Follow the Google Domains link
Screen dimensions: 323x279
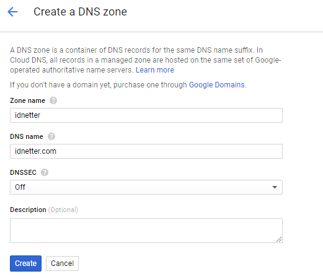(217, 85)
